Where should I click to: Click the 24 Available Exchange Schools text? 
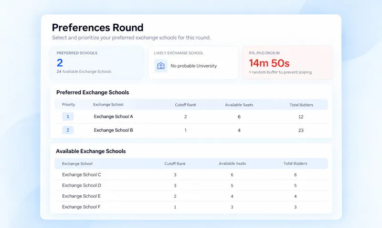coord(84,71)
